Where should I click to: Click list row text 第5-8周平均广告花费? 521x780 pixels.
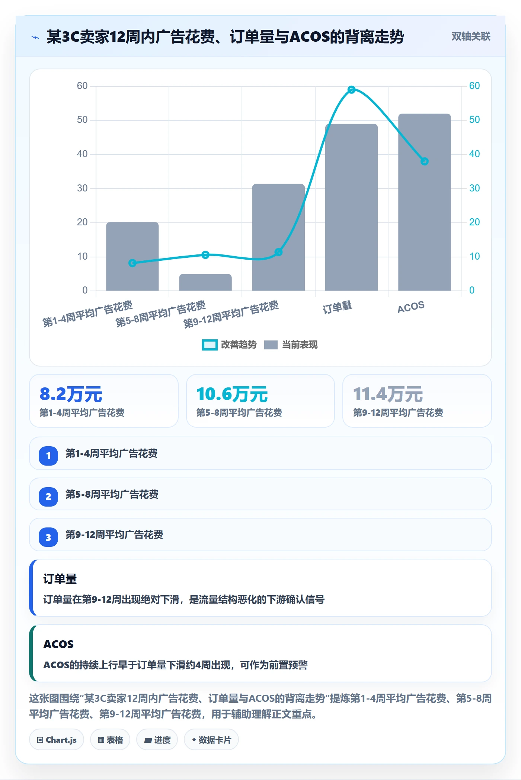(112, 494)
